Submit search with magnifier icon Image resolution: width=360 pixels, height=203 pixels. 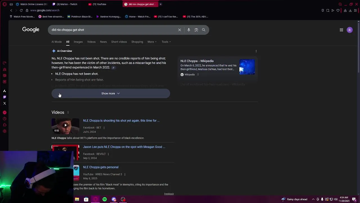[204, 30]
